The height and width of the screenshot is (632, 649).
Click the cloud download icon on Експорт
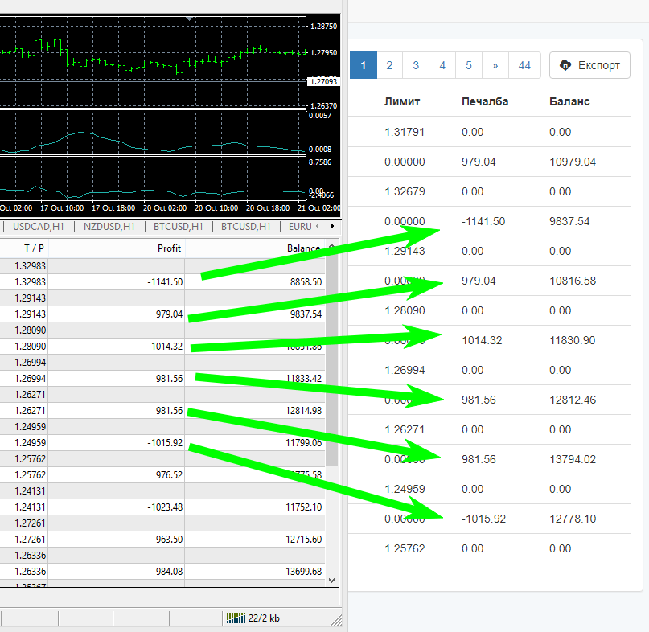point(565,65)
